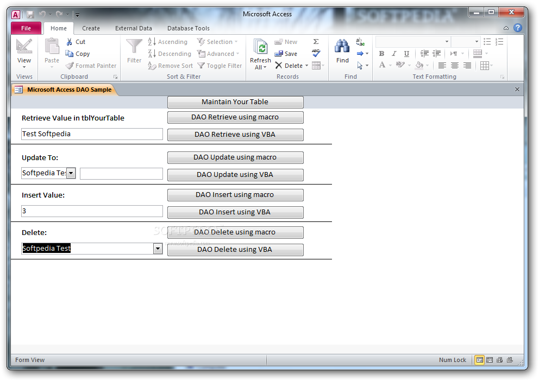Click the background fill color bucket
Viewport: 539px width, 381px height.
pos(419,65)
